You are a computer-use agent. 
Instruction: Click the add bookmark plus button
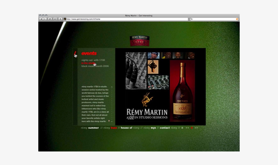tap(60, 19)
